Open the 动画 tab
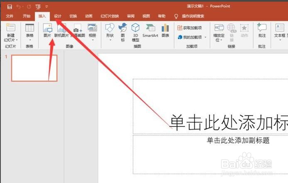Viewport: 288px width, 183px height. point(89,16)
